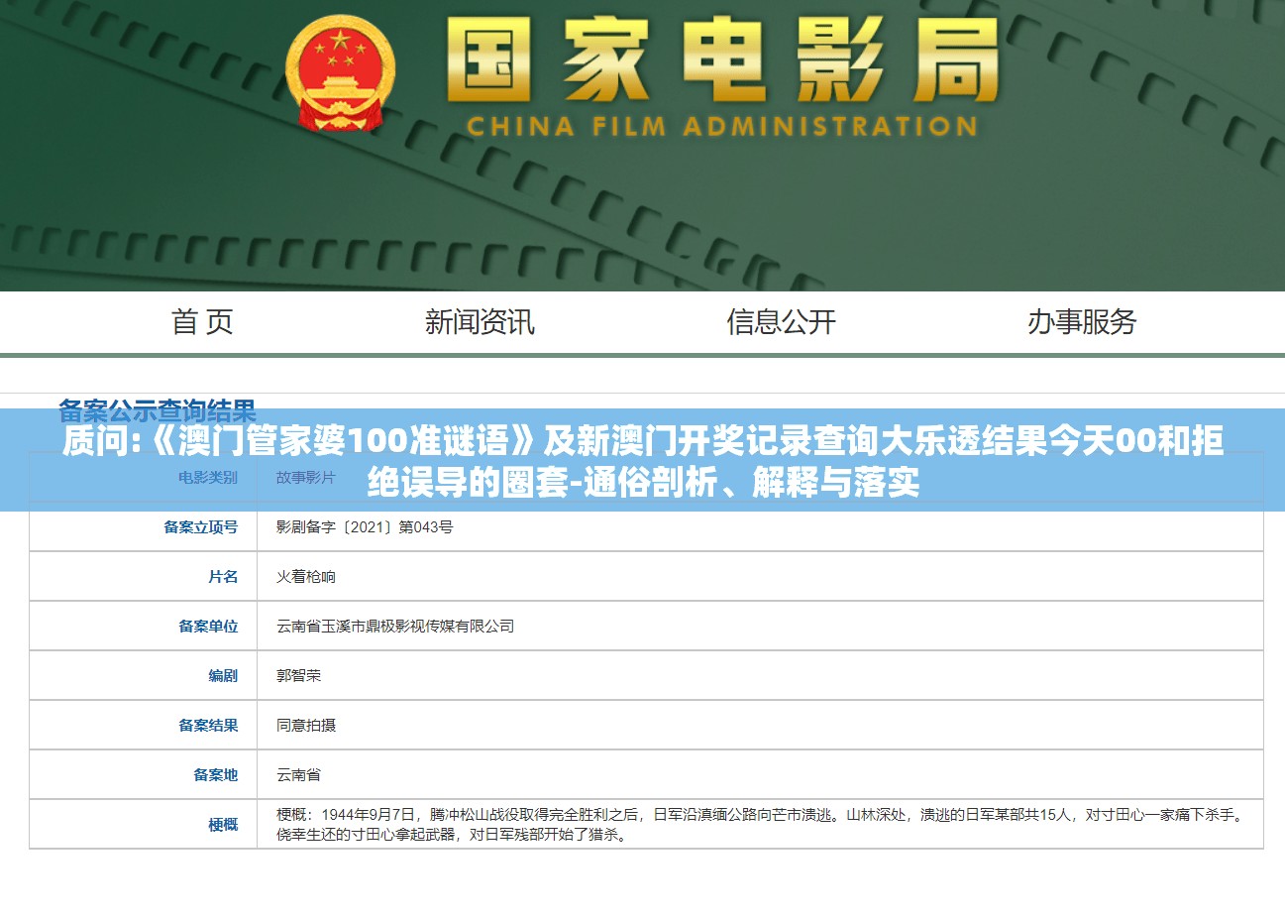The height and width of the screenshot is (920, 1285).
Task: Open the 新闻资讯 news menu
Action: pyautogui.click(x=480, y=321)
